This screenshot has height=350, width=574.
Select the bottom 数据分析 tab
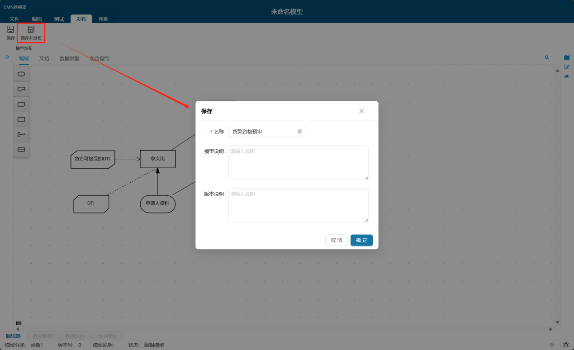click(x=75, y=336)
